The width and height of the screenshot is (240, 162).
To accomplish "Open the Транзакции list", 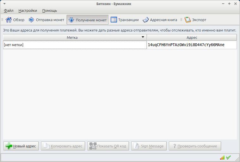I will click(125, 20).
